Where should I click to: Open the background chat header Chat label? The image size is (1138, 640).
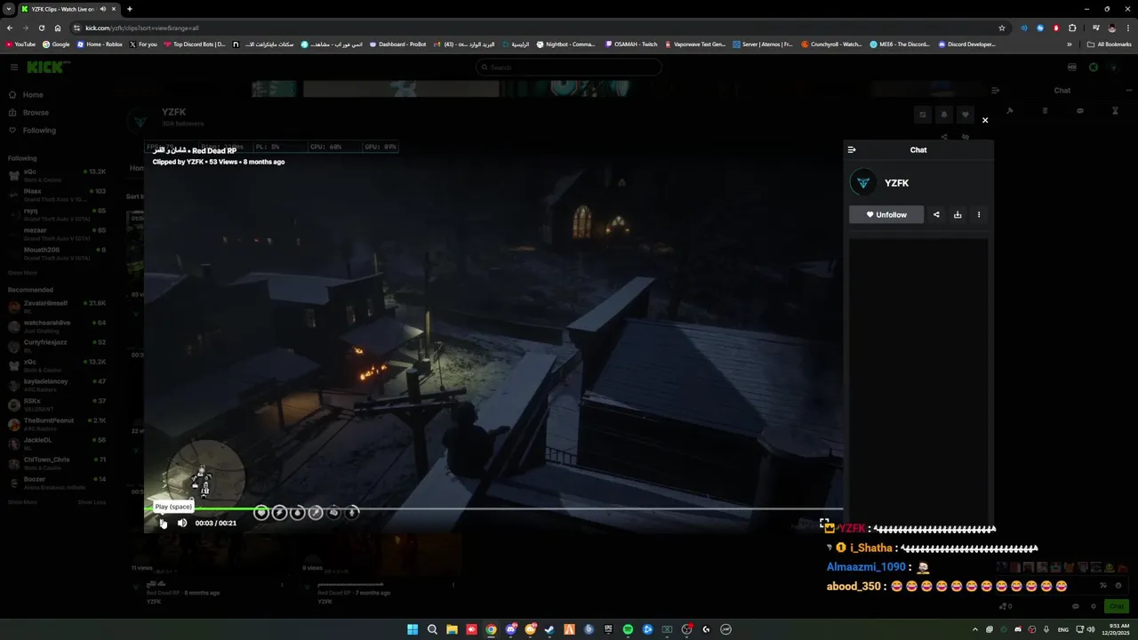[1062, 91]
